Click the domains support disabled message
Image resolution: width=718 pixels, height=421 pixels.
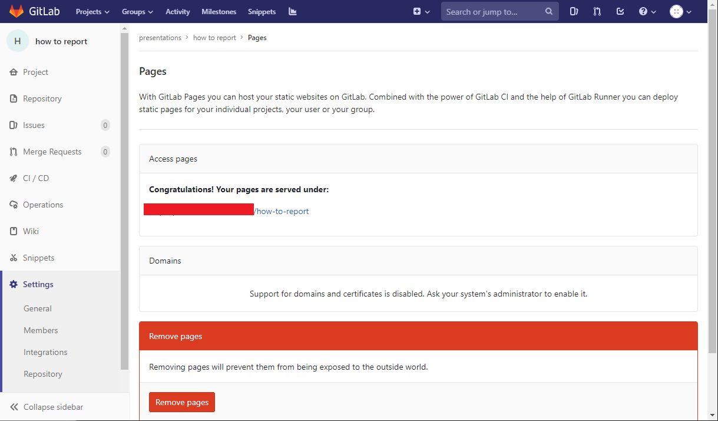(x=418, y=294)
